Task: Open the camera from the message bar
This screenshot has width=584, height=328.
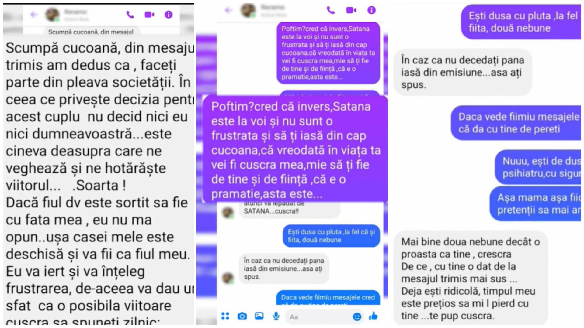Action: [x=242, y=316]
